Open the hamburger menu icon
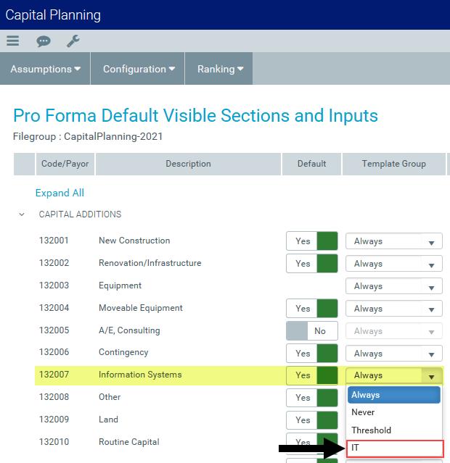The width and height of the screenshot is (450, 463). 12,41
